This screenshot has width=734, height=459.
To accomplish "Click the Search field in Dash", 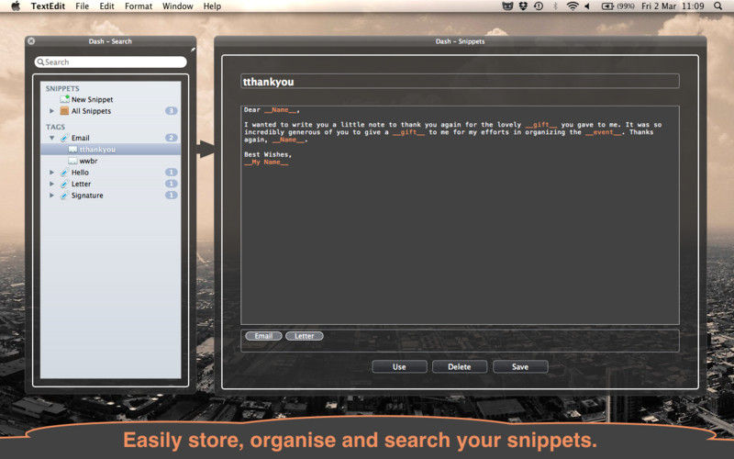I will click(x=110, y=62).
